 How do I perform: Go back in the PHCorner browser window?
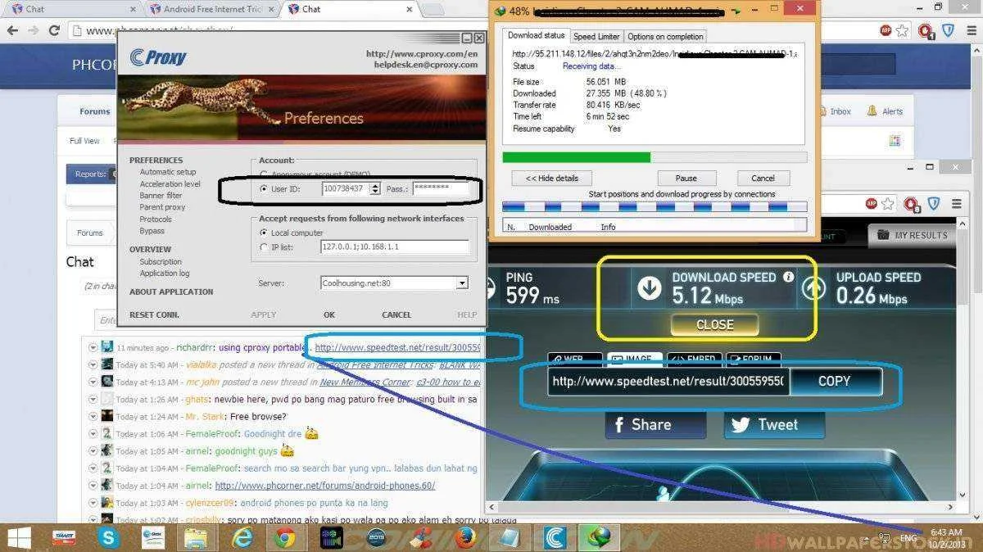12,30
